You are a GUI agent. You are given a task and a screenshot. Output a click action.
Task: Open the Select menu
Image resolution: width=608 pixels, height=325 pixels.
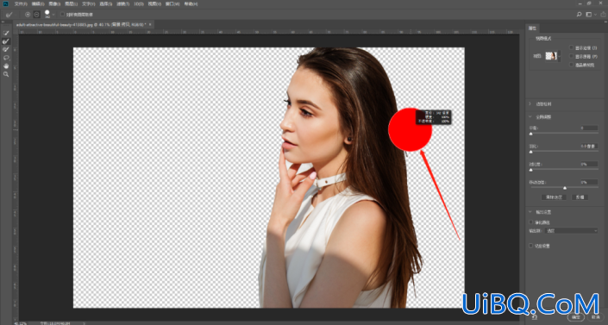point(106,3)
